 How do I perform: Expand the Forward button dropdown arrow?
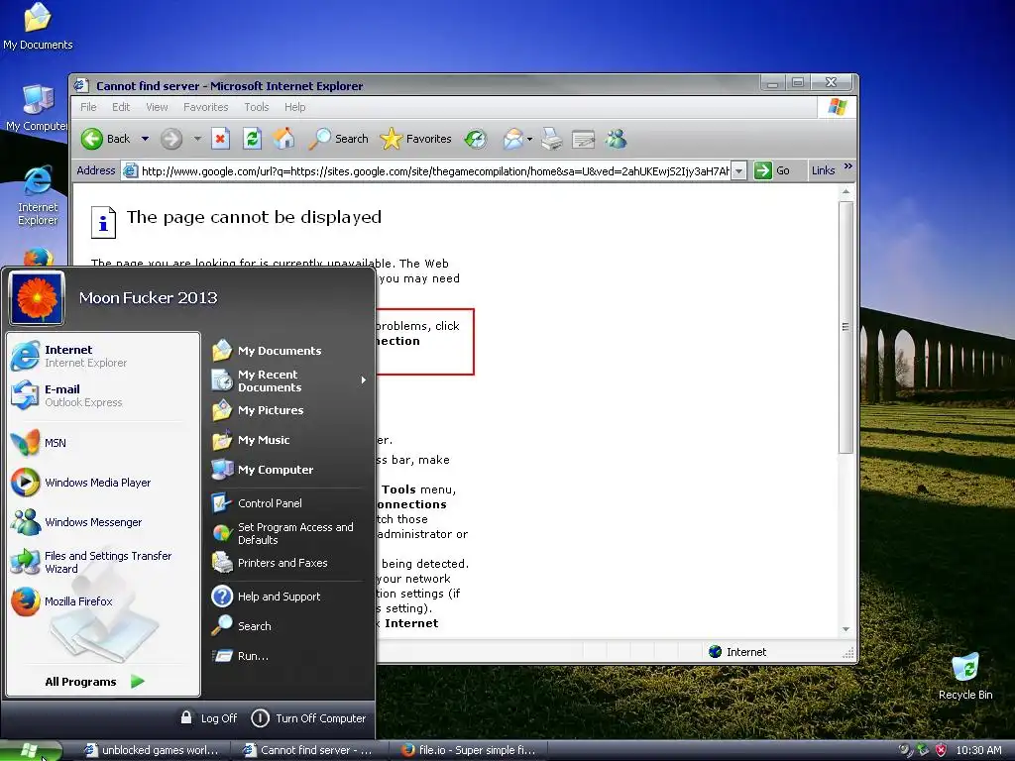(x=197, y=139)
